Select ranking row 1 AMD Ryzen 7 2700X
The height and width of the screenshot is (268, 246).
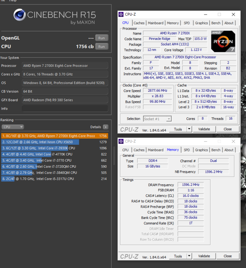tap(55, 136)
